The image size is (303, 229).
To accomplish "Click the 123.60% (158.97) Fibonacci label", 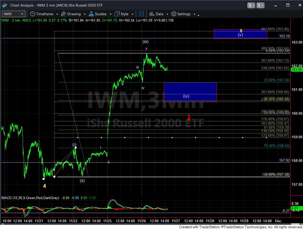I will [x=275, y=135].
